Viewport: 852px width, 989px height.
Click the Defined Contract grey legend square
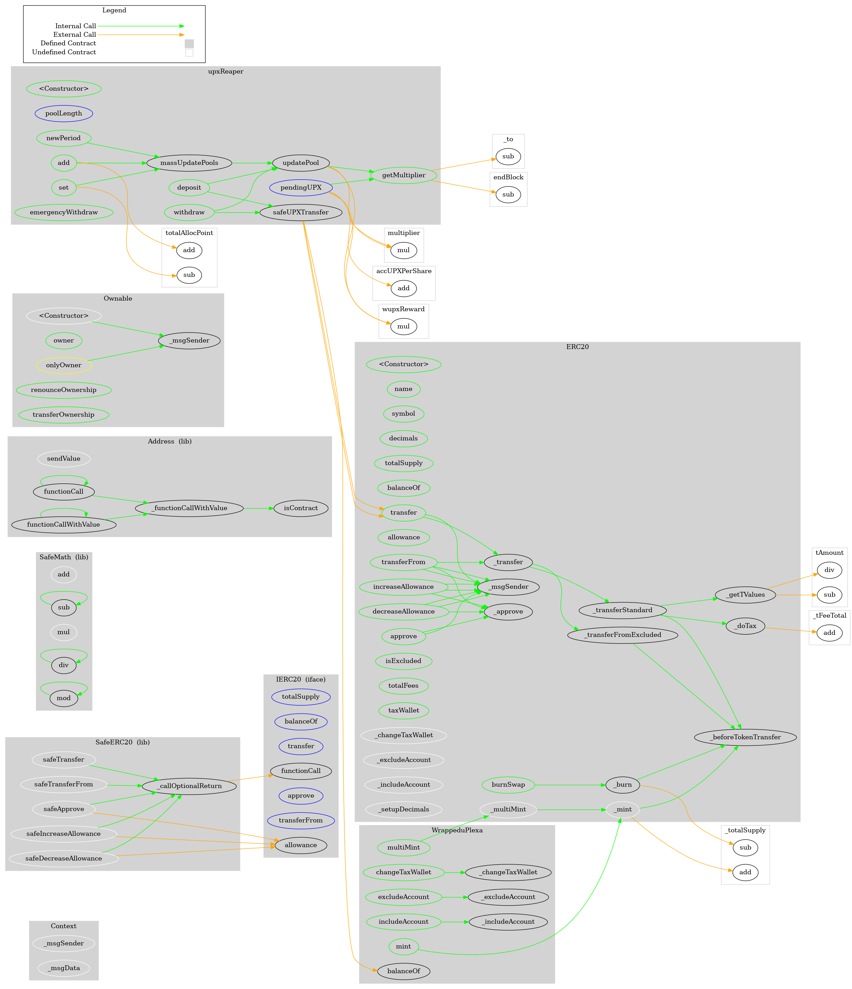[189, 43]
